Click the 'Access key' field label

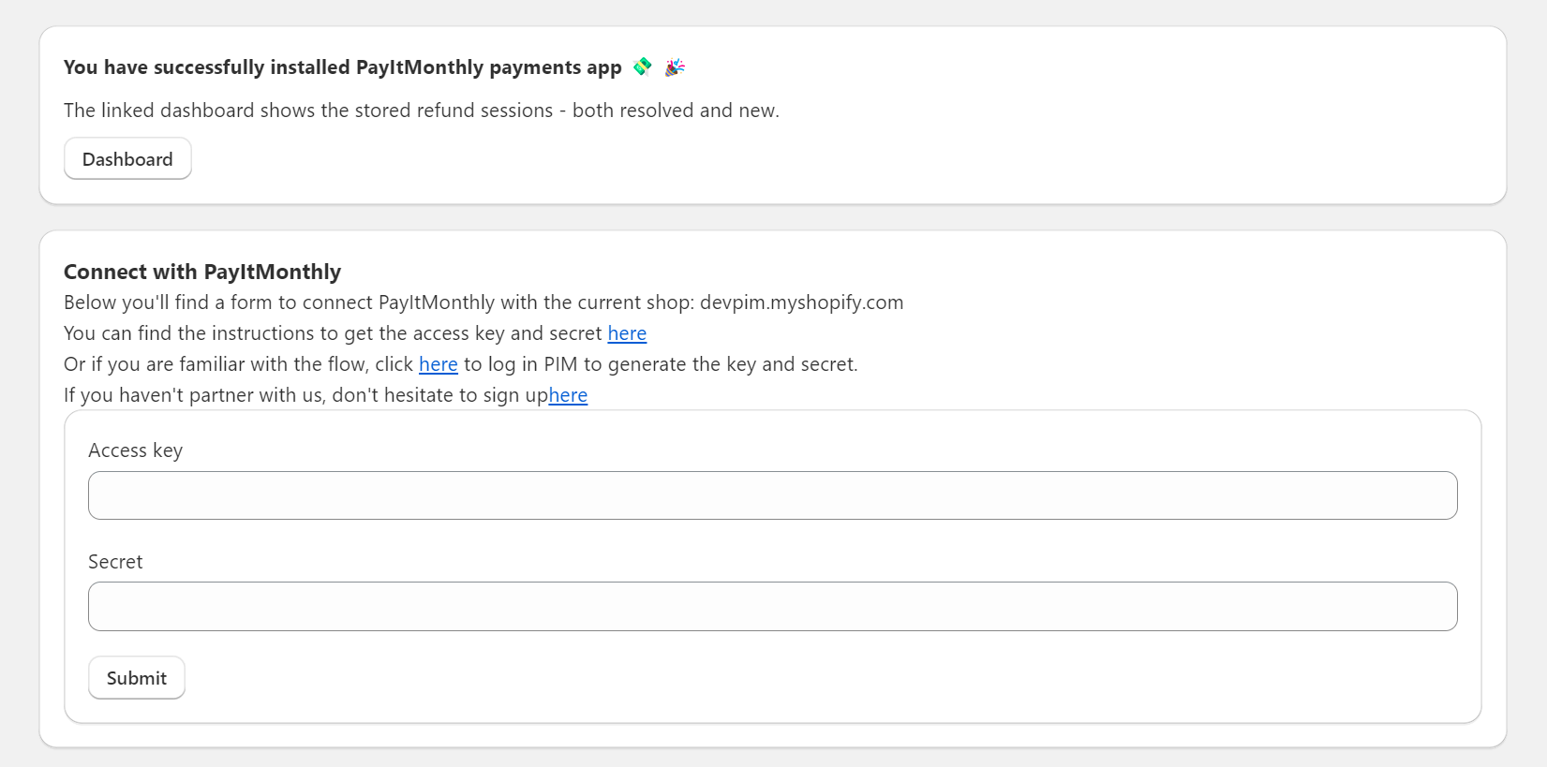[135, 450]
